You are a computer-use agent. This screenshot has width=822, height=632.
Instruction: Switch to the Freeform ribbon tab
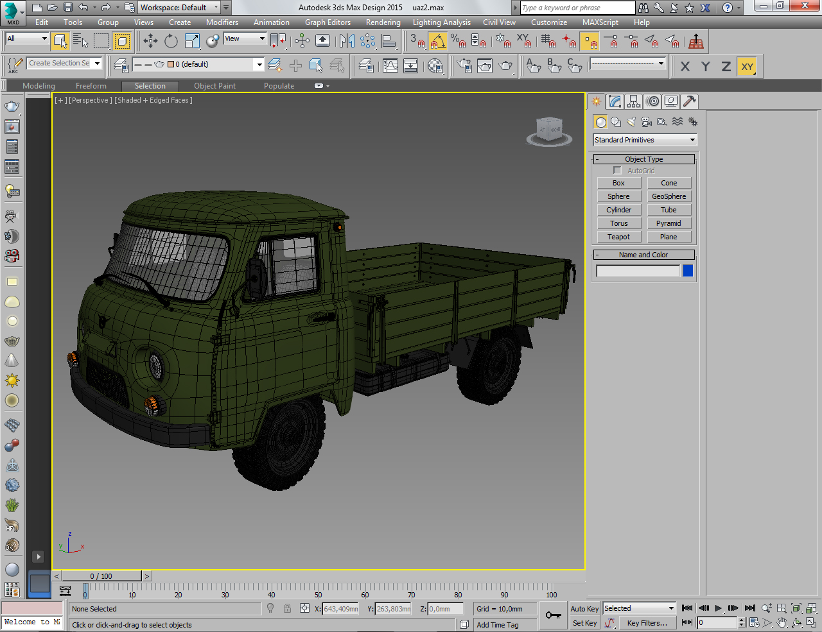91,86
